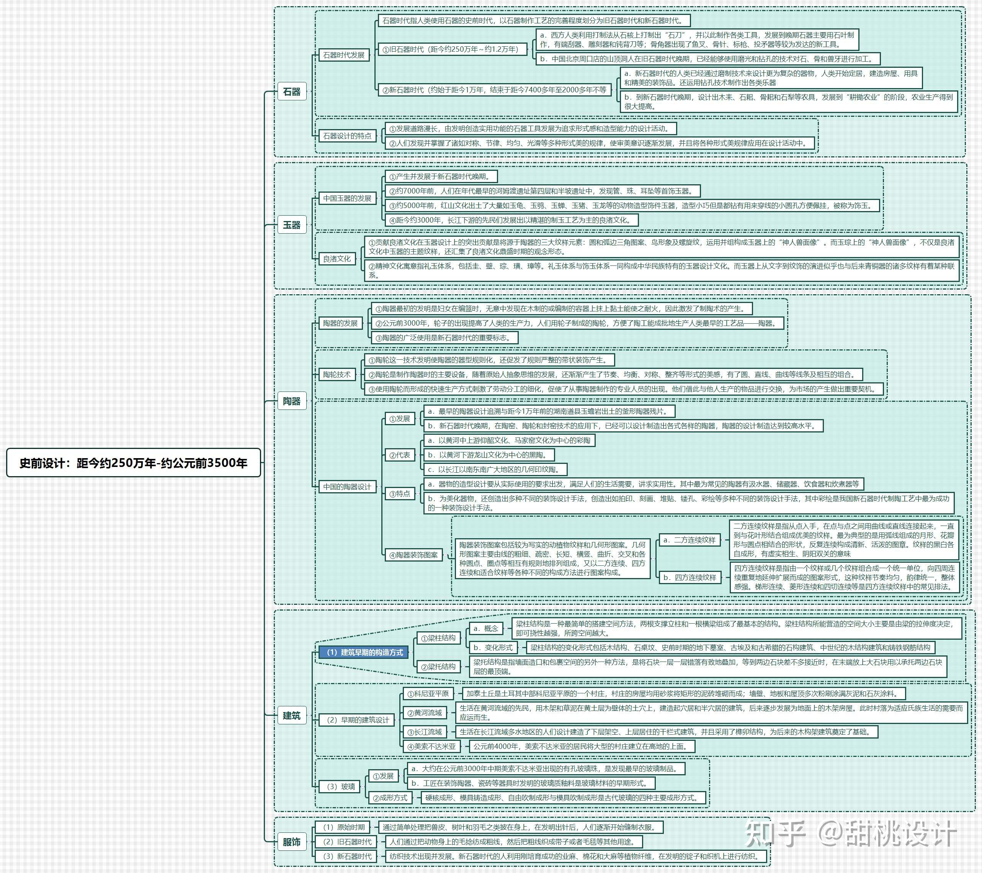
Task: Click note c. 以长江以南东南广大地区的几何印纹陶
Action: (x=495, y=469)
